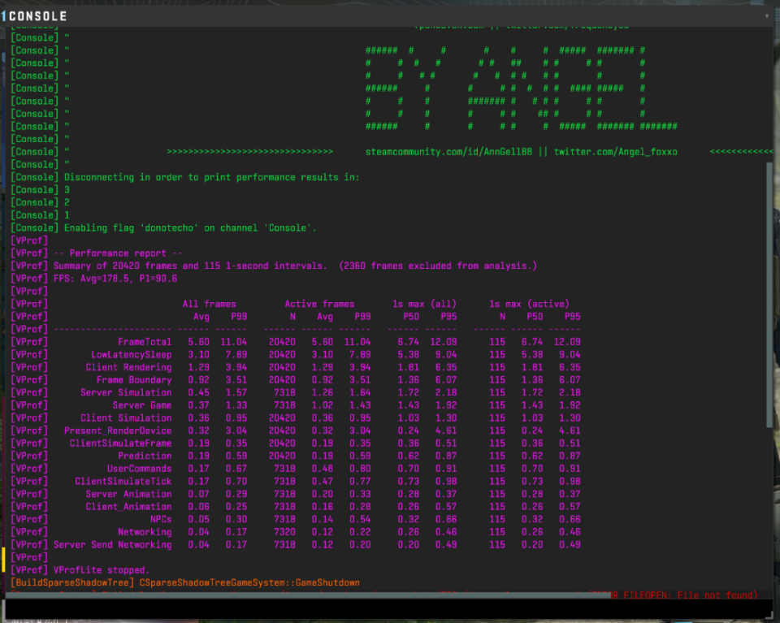The height and width of the screenshot is (623, 780).
Task: Click the ClientSimulateFrame row label
Action: click(x=120, y=443)
